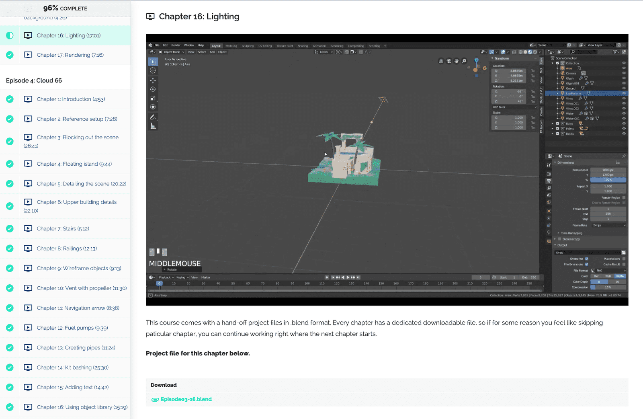Click the play button in timeline controls

pyautogui.click(x=348, y=277)
